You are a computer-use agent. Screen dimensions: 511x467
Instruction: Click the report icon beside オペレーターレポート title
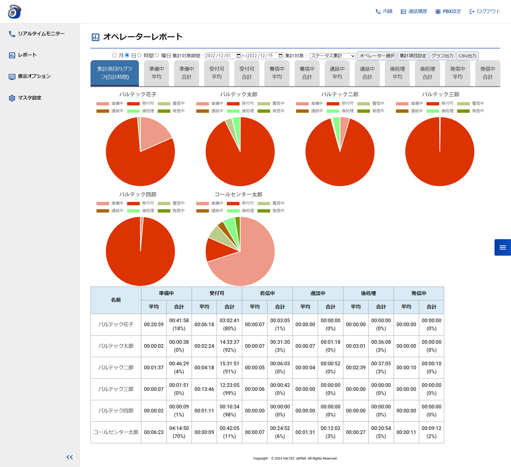pyautogui.click(x=95, y=37)
